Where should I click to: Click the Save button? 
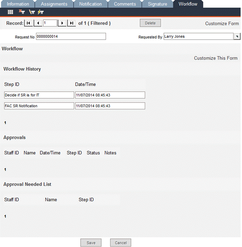pyautogui.click(x=91, y=243)
